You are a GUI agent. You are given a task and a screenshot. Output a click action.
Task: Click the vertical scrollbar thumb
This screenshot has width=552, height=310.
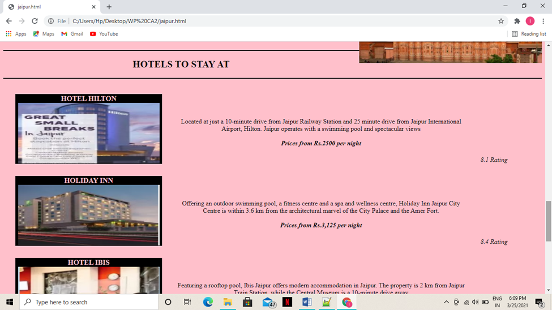click(x=549, y=221)
